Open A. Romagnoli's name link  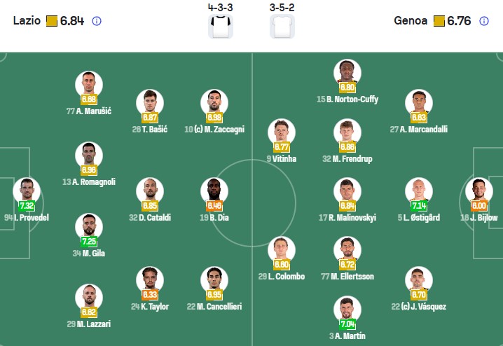click(89, 182)
